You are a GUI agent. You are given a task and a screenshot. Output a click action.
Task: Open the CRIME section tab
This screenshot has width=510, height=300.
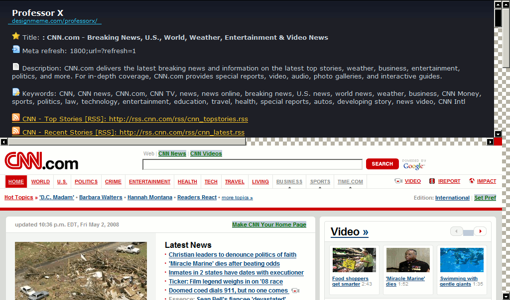(113, 182)
